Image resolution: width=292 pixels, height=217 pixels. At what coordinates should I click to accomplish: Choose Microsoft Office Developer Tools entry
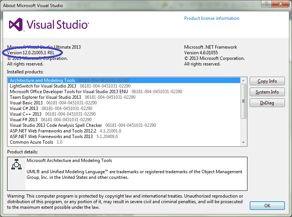pyautogui.click(x=69, y=92)
